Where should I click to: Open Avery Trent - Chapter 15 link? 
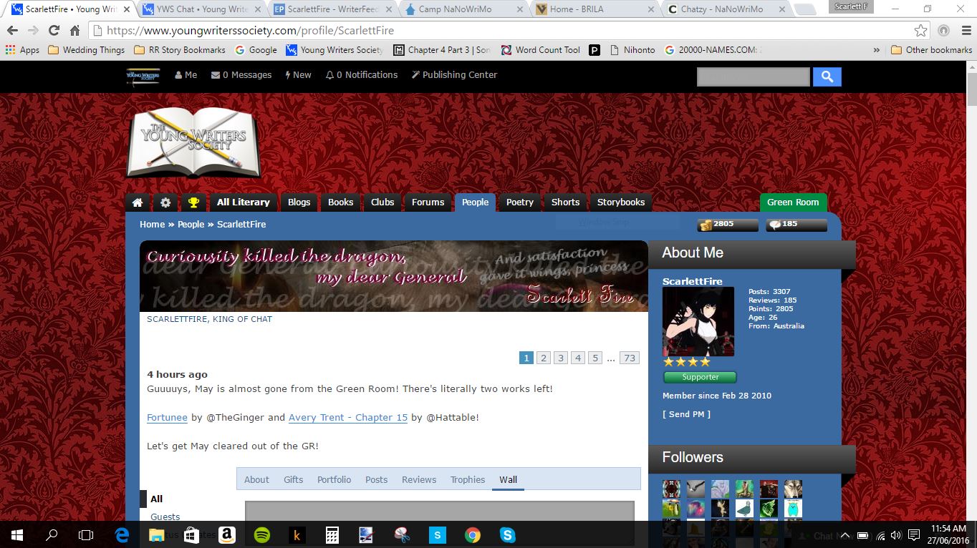coord(348,418)
